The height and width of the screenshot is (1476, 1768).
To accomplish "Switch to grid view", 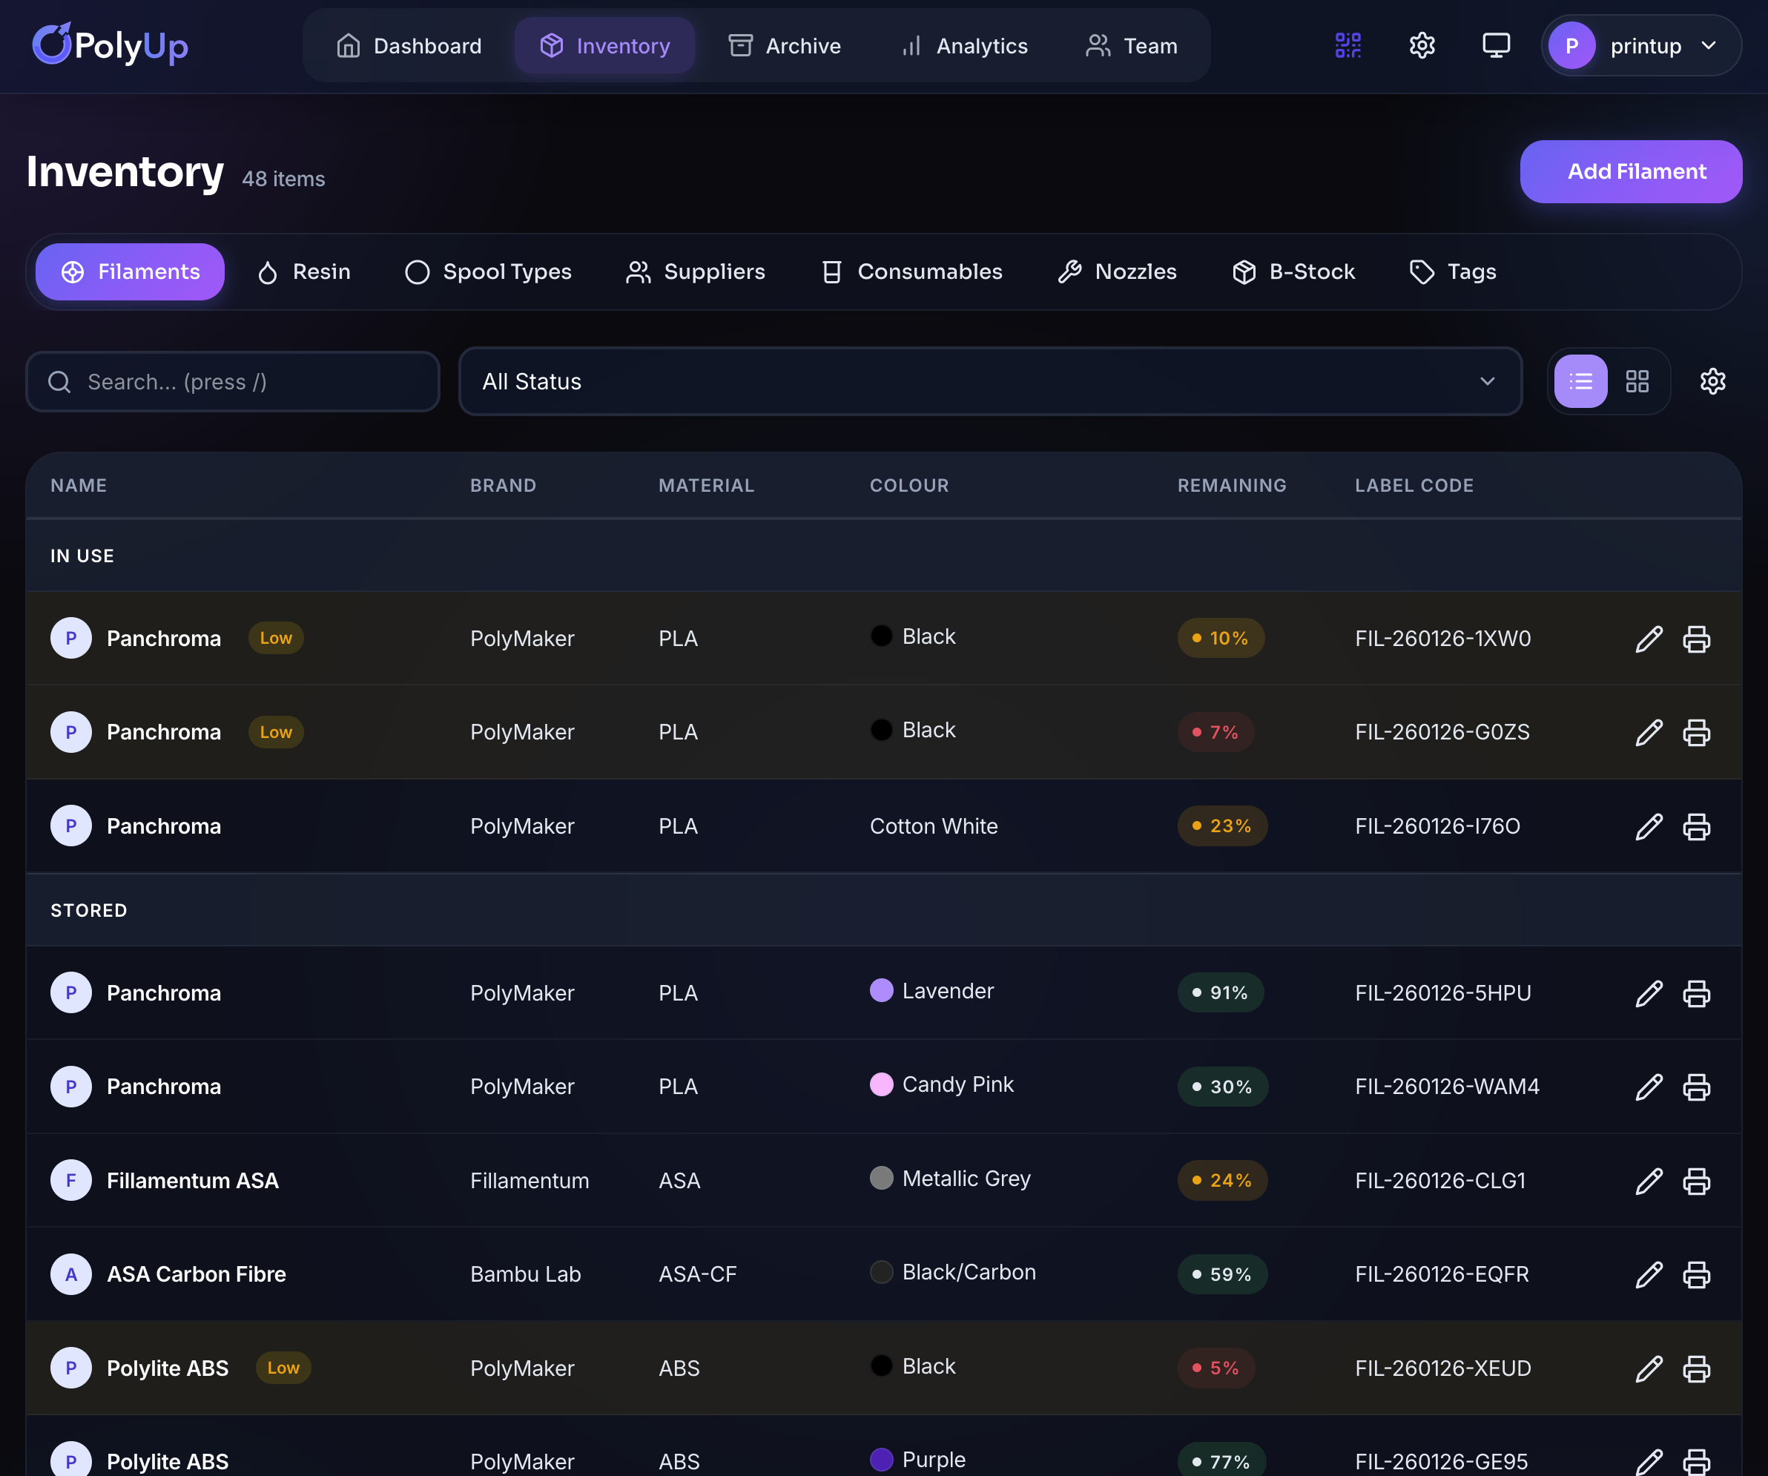I will (1637, 381).
